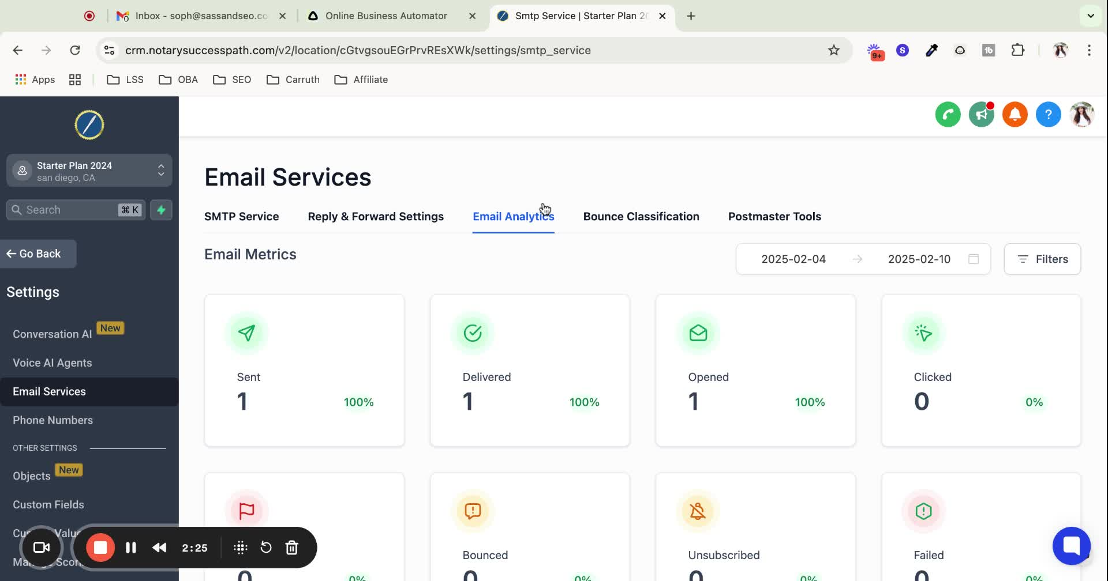Screen dimensions: 1108x581
Task: Bookmark page with star icon
Action: tap(833, 50)
